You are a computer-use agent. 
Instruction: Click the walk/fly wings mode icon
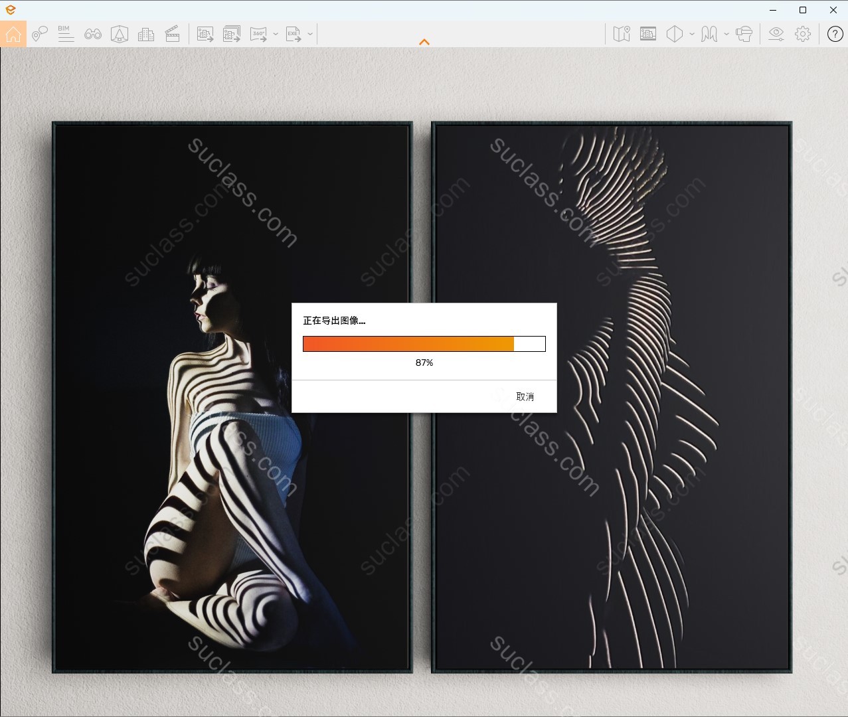[x=709, y=34]
